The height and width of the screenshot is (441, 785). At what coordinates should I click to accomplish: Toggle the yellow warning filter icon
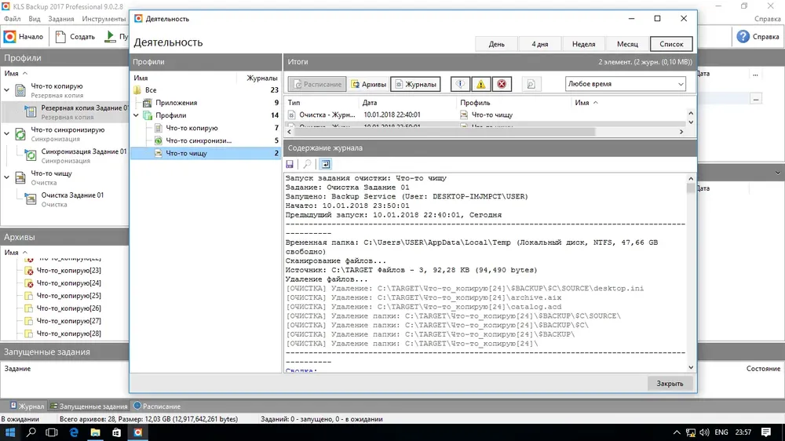coord(480,84)
